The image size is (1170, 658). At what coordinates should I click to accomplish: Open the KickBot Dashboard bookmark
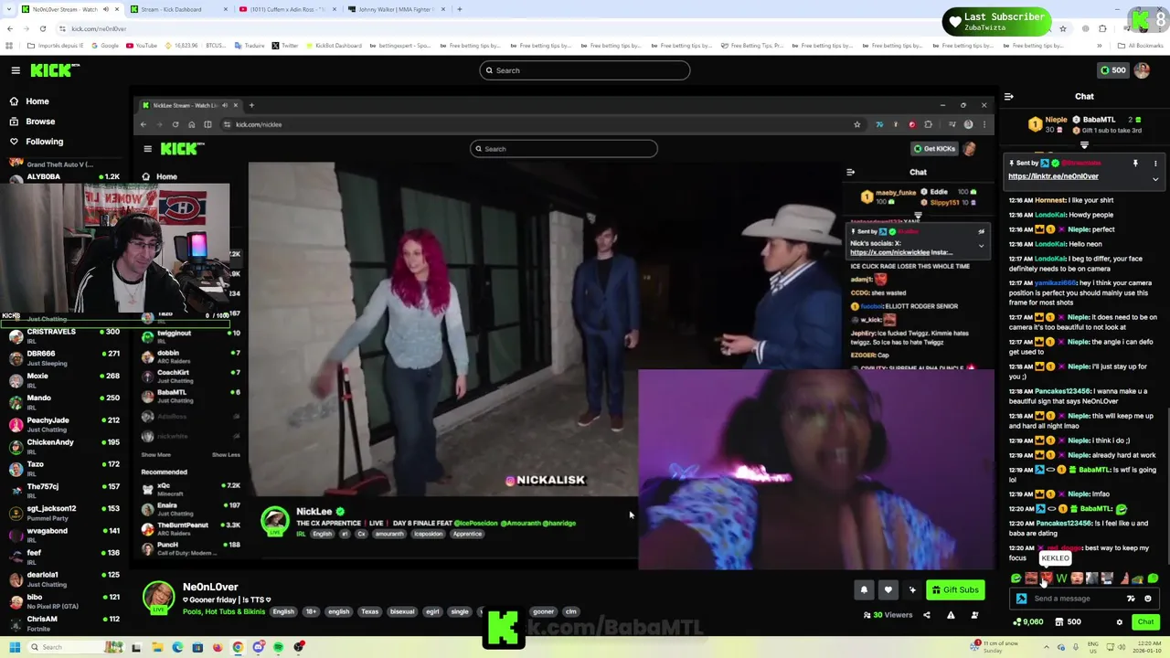(x=334, y=46)
